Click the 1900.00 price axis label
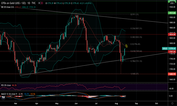Screen dimensions: 177x106 coord(172,17)
